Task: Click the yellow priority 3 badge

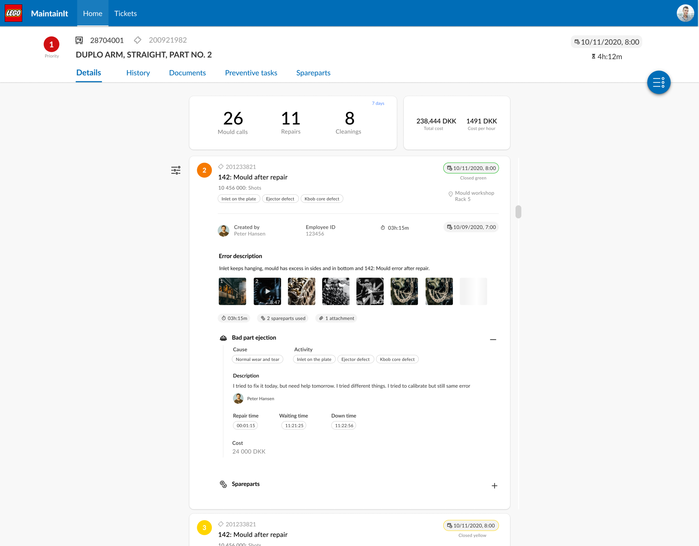Action: (x=204, y=528)
